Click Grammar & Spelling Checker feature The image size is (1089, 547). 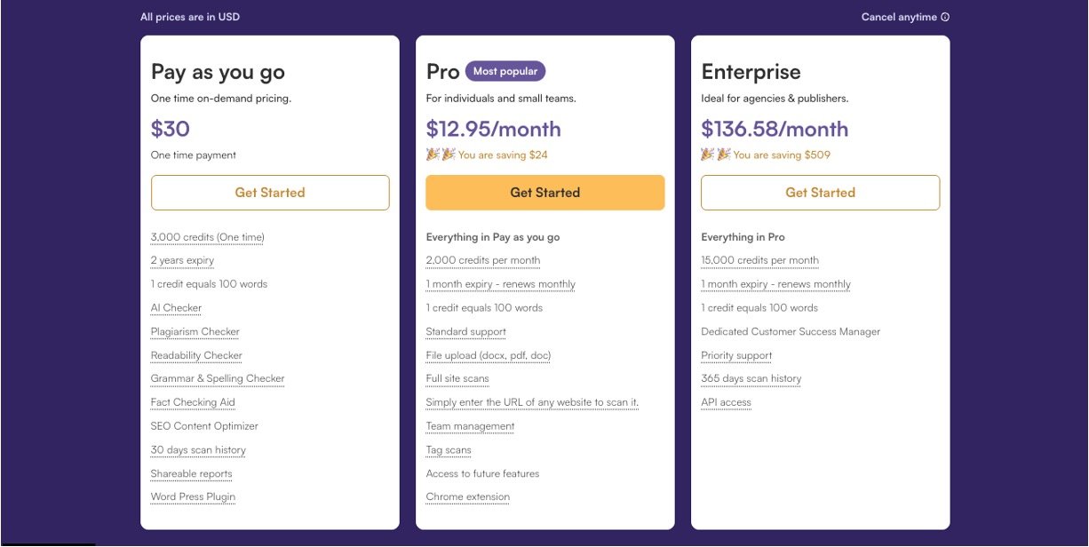pyautogui.click(x=218, y=379)
